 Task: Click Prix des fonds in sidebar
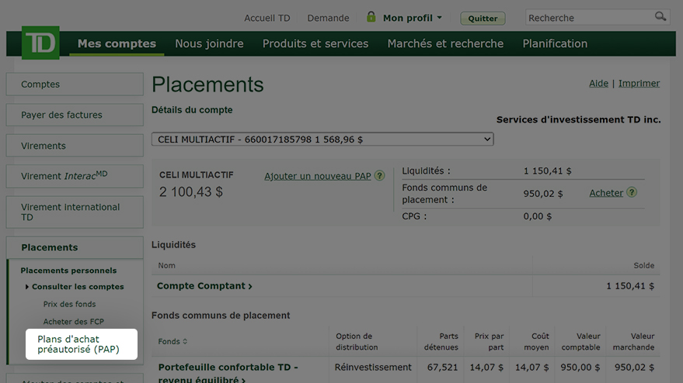69,305
